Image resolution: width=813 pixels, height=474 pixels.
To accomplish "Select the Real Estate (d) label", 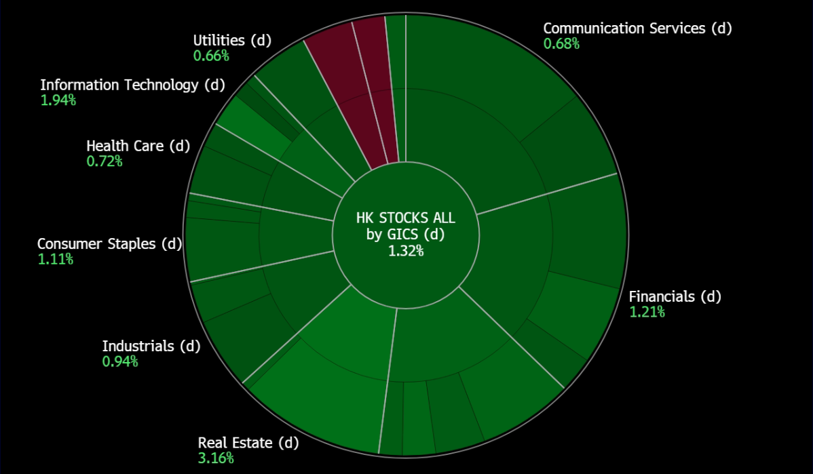I will coord(248,443).
